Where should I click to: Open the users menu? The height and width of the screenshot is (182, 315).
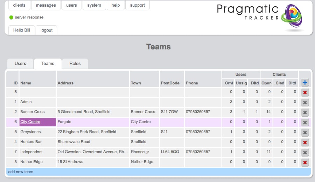[x=71, y=5]
